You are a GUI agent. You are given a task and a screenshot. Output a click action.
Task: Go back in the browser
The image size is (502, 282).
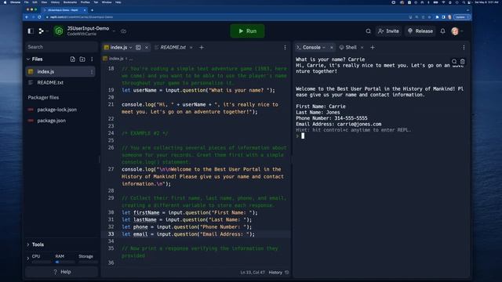pos(27,17)
